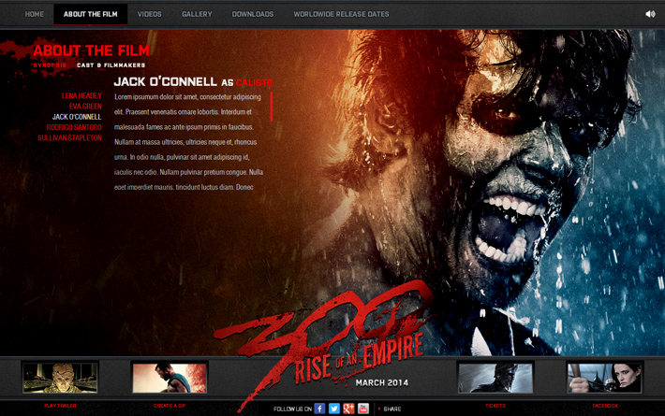Open the archer woman Facebook thumbnail

605,378
